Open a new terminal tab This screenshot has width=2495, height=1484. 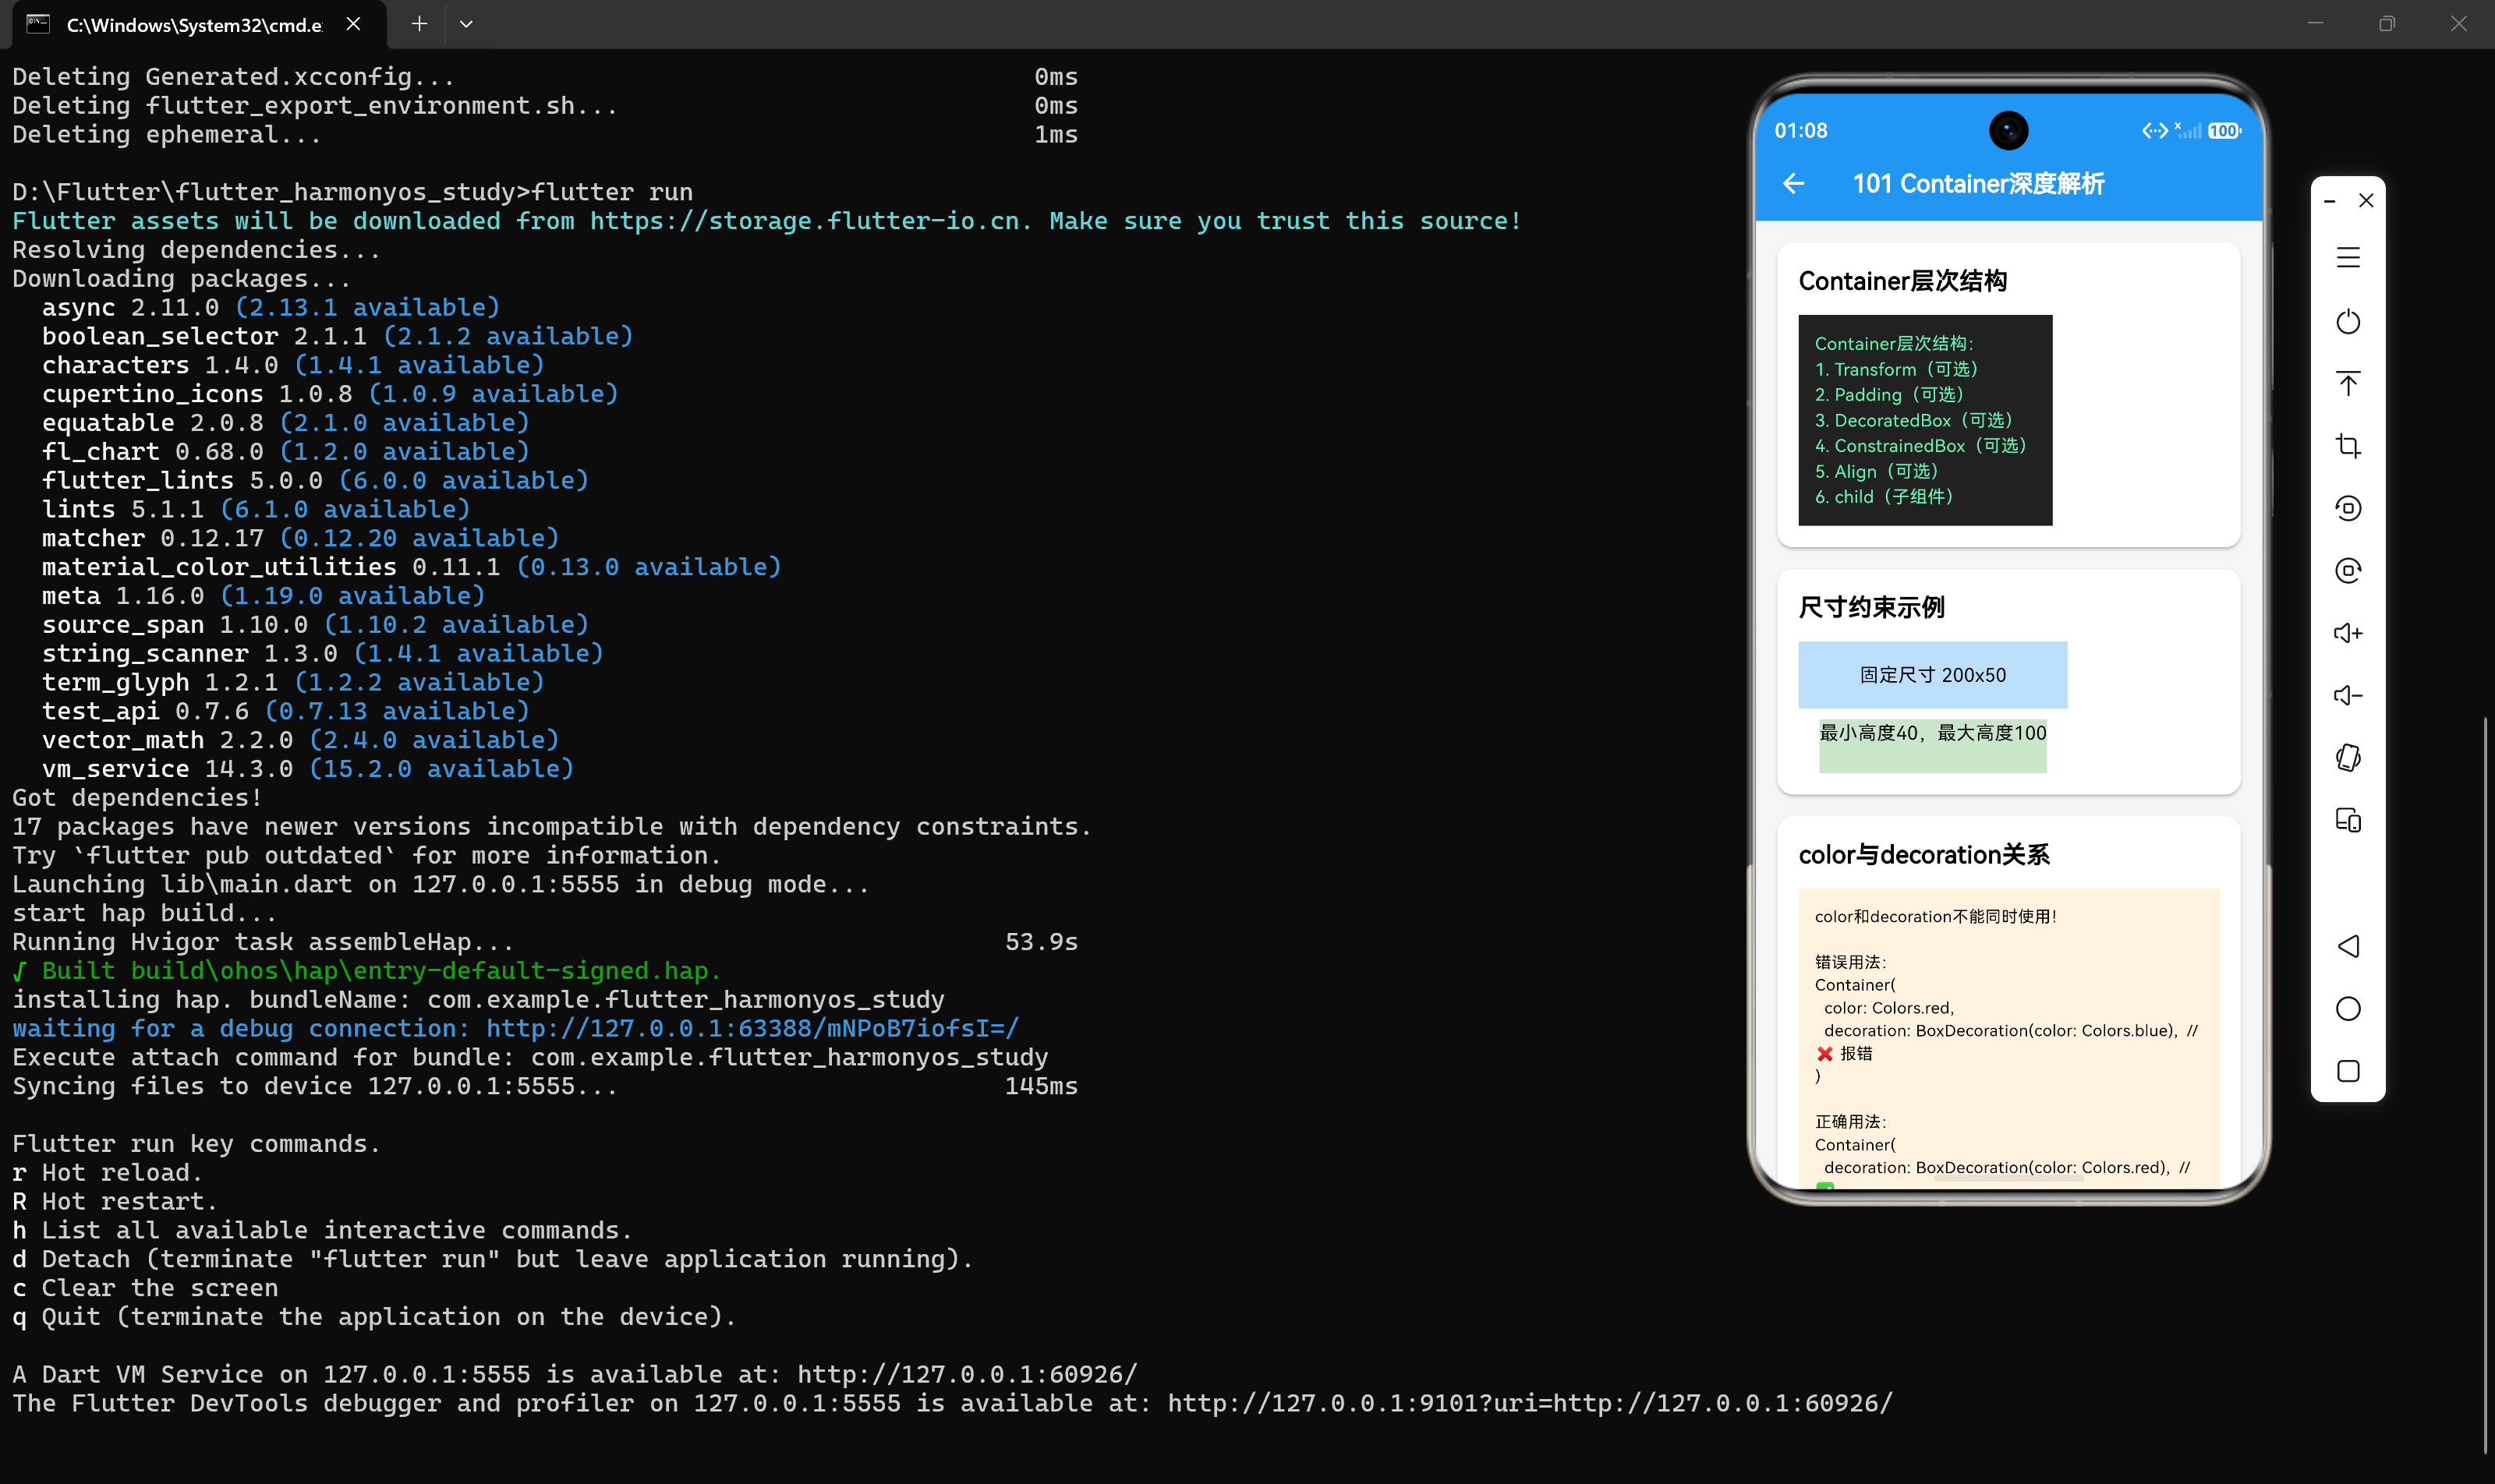tap(419, 24)
